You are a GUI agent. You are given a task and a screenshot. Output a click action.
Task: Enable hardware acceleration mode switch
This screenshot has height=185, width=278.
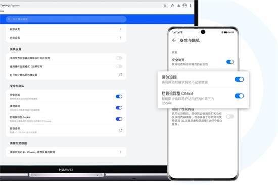[119, 66]
